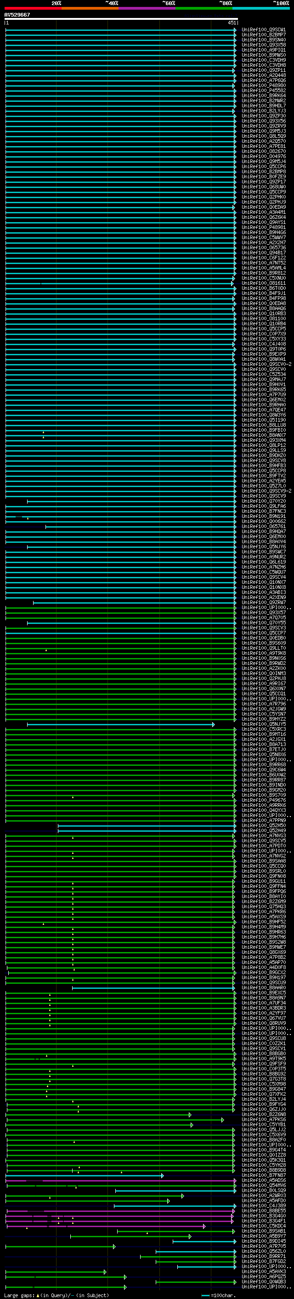
Task: Select the UniRef100_O65761 label
Action: tap(263, 526)
